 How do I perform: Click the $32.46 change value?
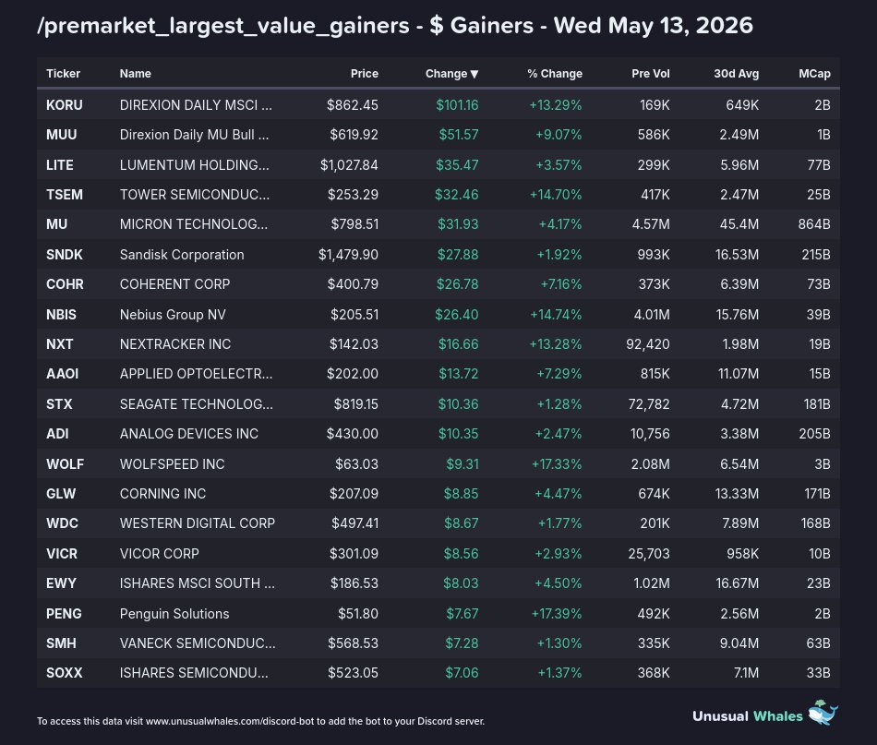456,195
